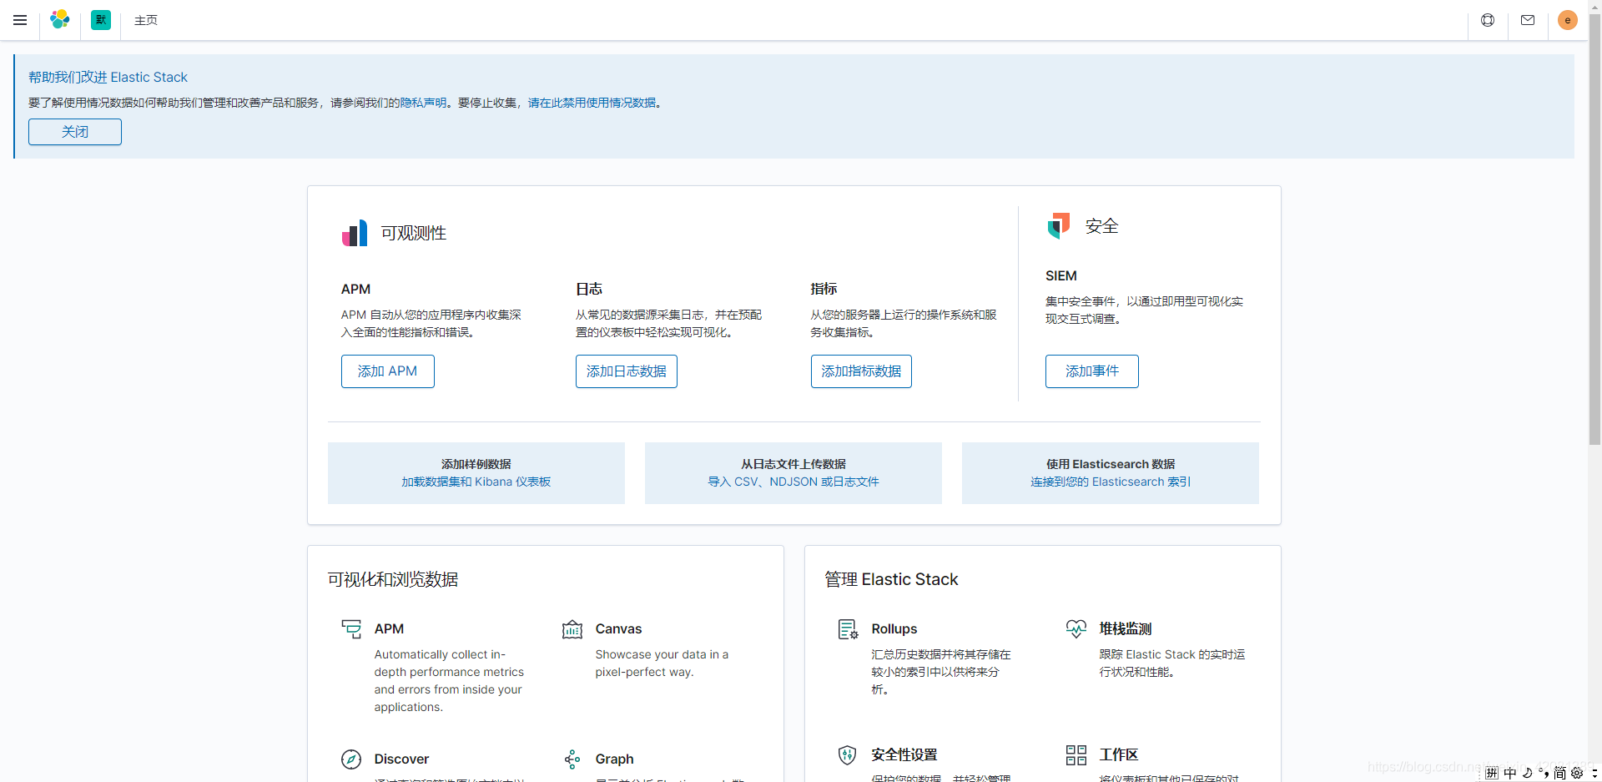Open the Discover app title

click(401, 759)
